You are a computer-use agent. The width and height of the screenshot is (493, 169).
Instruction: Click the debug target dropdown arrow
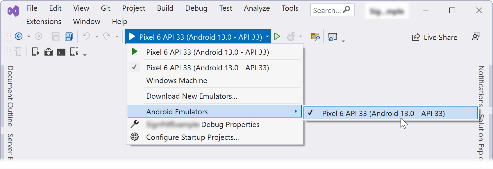point(267,37)
